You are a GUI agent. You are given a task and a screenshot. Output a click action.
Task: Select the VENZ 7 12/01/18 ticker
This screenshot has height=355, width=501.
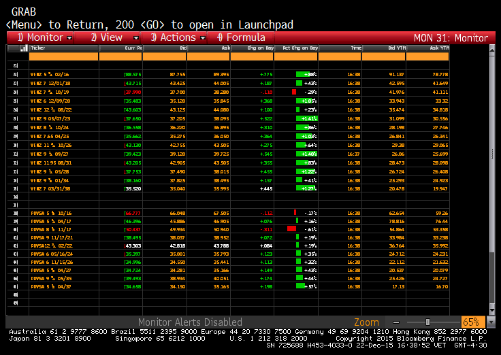point(50,84)
